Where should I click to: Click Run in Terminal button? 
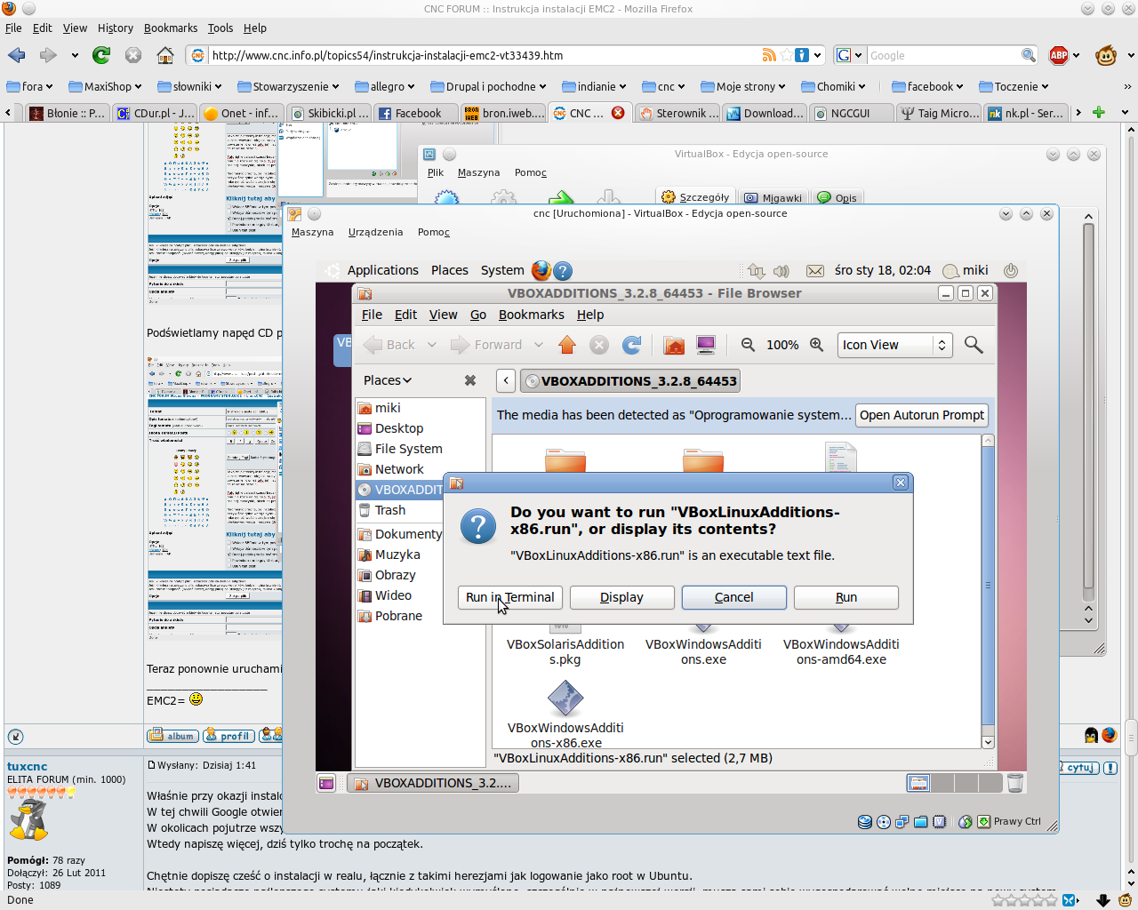510,597
